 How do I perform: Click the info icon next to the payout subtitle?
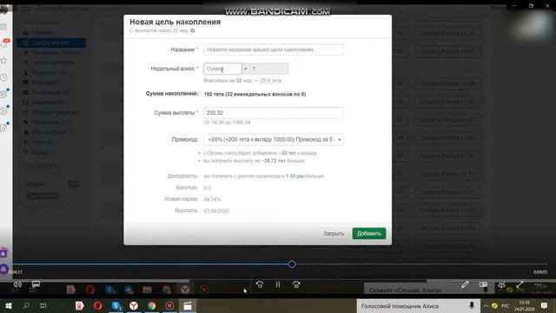pos(193,30)
